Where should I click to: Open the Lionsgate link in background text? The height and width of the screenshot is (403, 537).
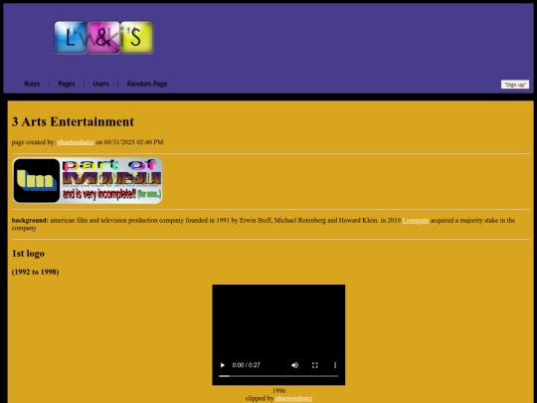[x=416, y=220]
